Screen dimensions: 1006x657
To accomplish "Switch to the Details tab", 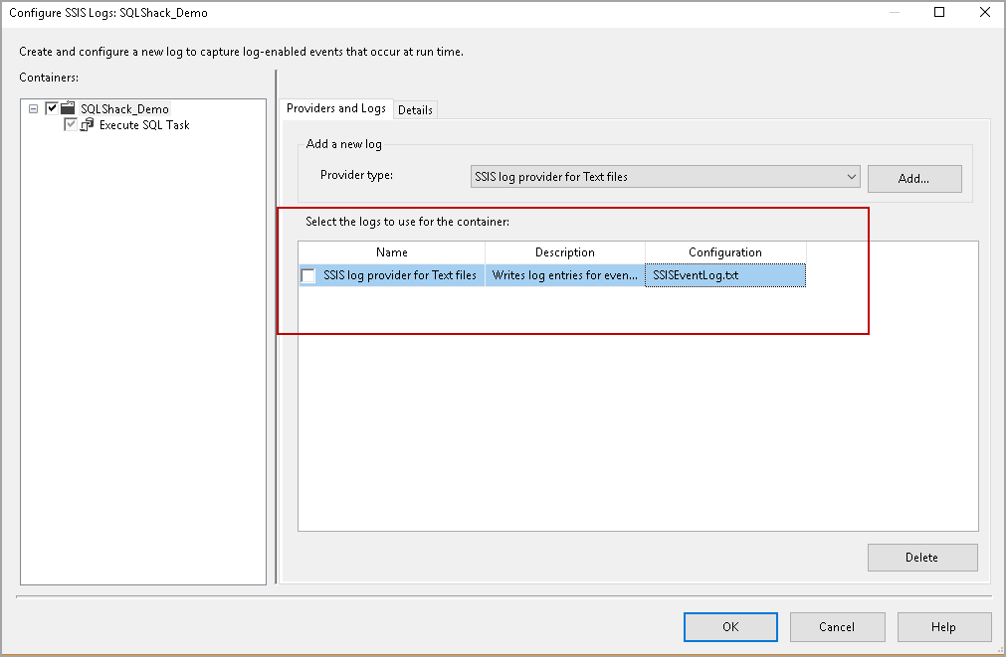I will (415, 109).
